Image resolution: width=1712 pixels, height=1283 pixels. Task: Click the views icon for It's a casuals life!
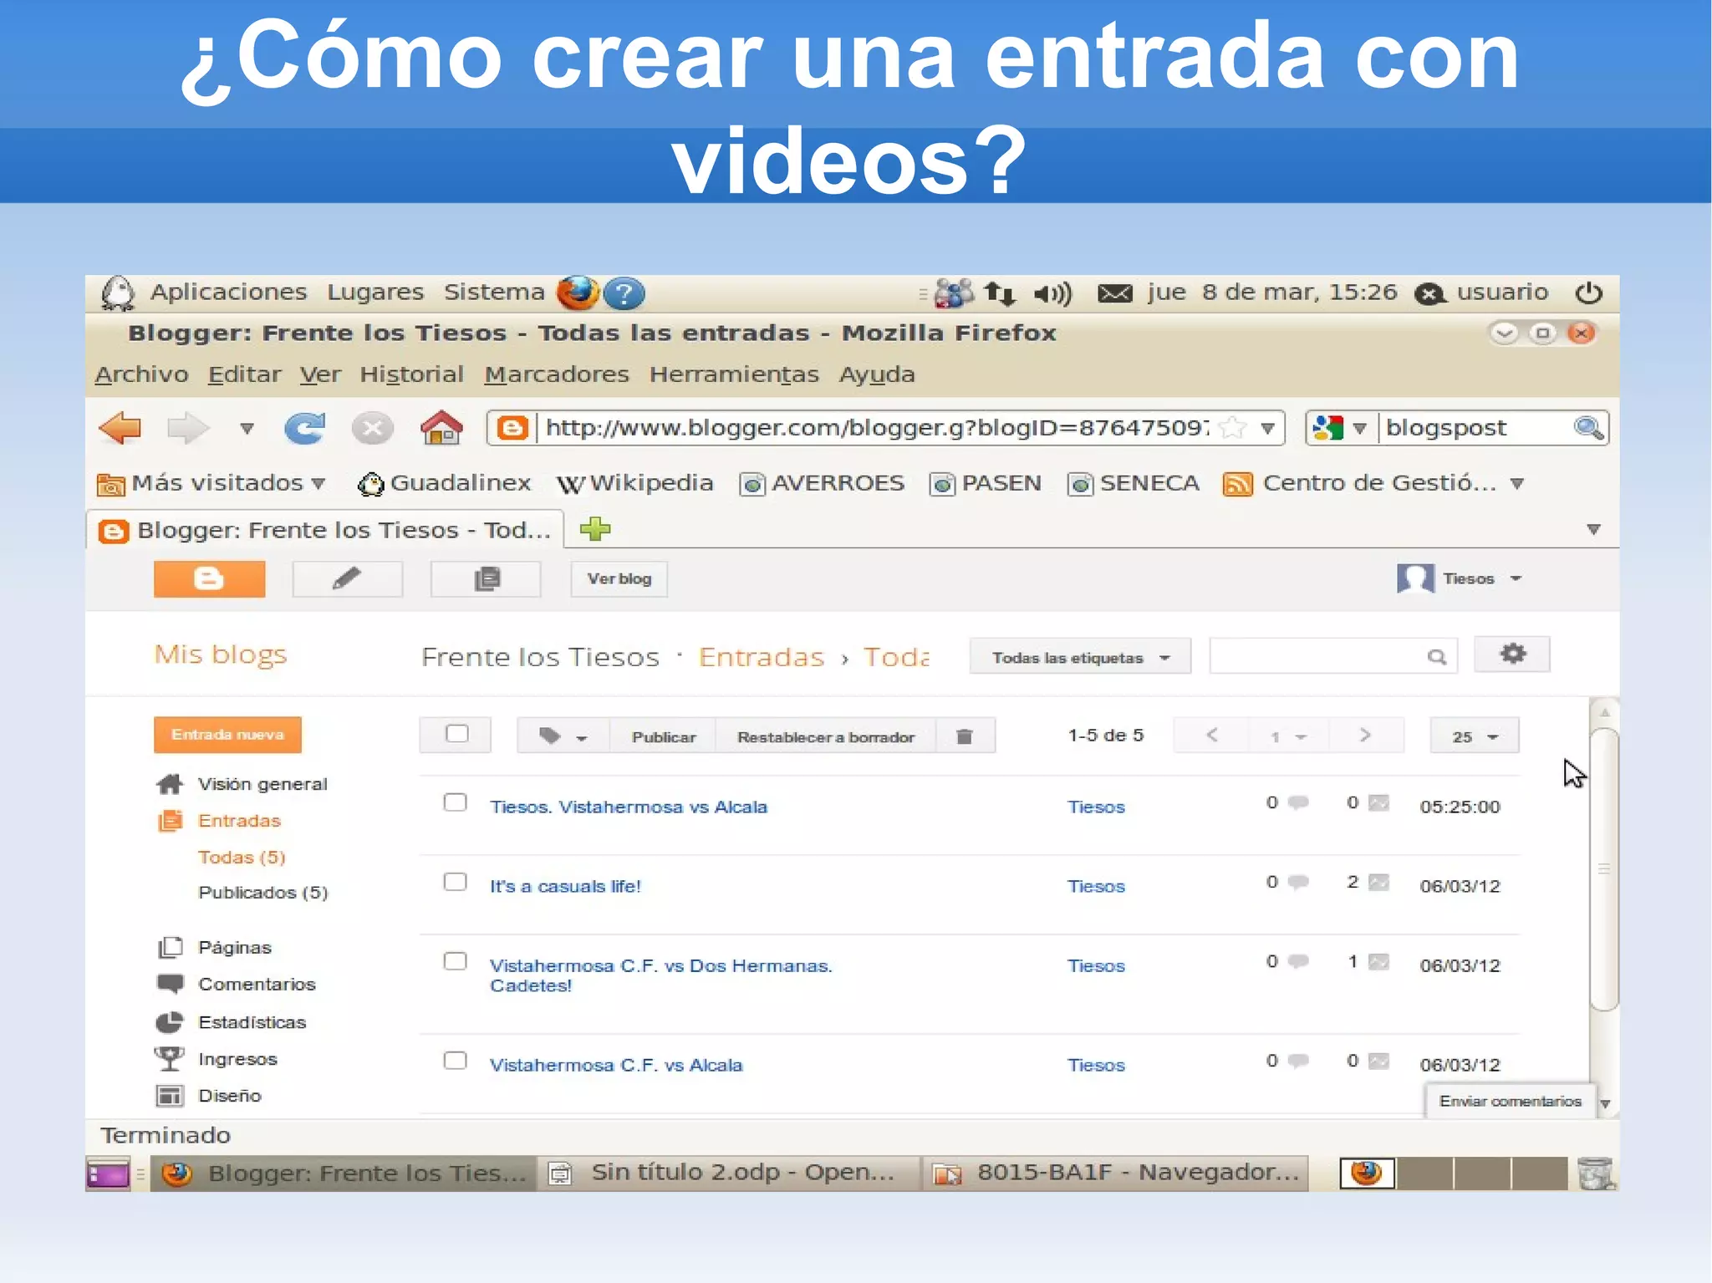tap(1378, 883)
